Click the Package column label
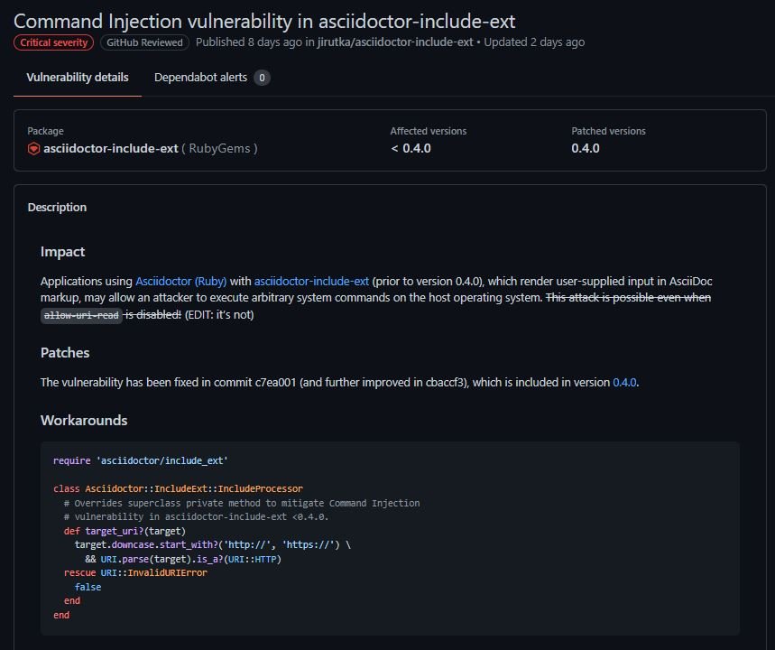The width and height of the screenshot is (775, 650). coord(45,131)
